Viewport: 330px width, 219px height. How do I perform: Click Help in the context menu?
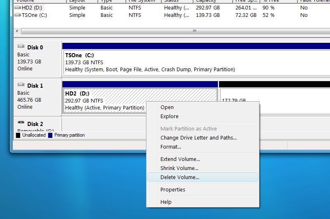tap(166, 202)
